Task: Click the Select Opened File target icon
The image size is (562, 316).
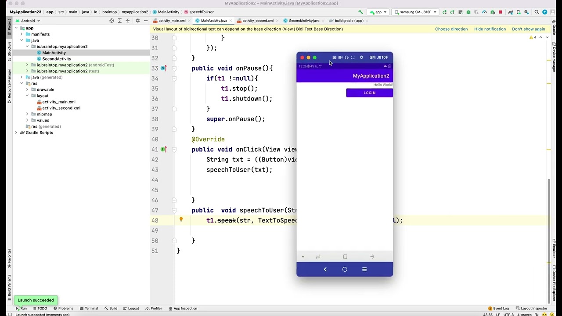Action: click(112, 21)
